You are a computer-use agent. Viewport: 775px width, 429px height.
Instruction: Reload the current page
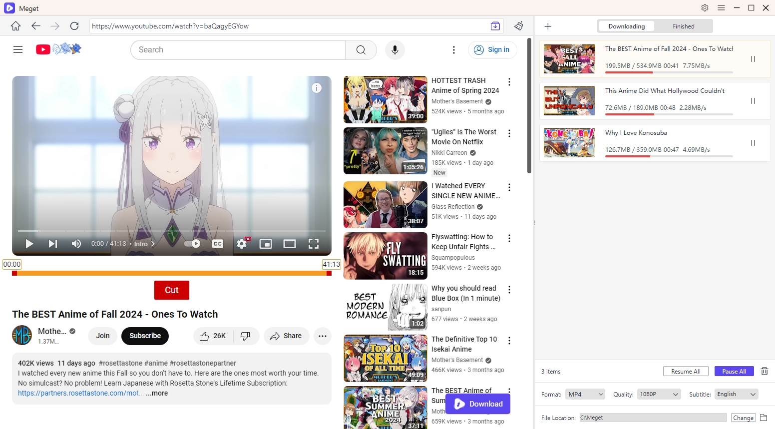pyautogui.click(x=74, y=26)
